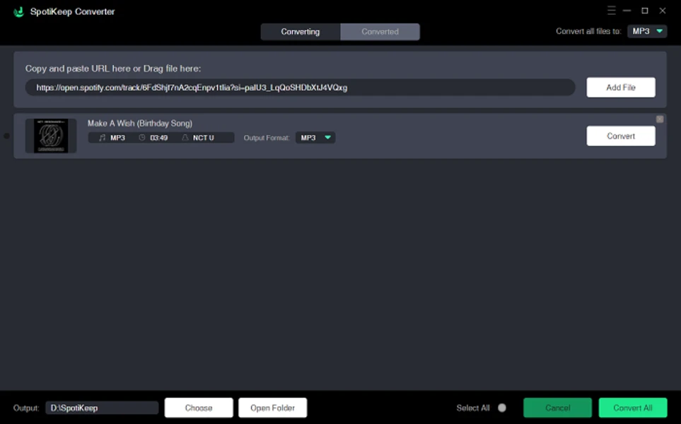Click the Choose output folder button
The height and width of the screenshot is (424, 681).
tap(199, 408)
